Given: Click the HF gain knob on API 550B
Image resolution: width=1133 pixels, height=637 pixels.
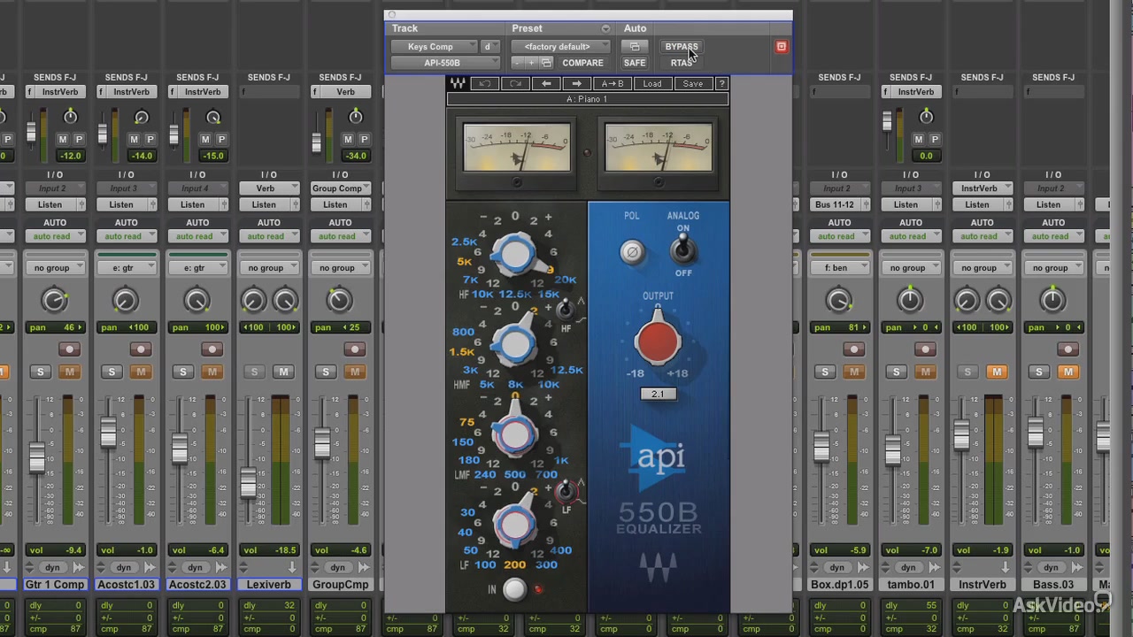Looking at the screenshot, I should (x=515, y=255).
